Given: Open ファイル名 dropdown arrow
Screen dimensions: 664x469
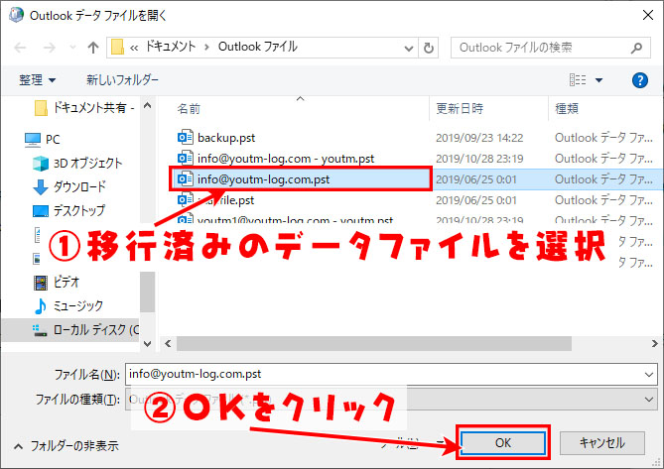Looking at the screenshot, I should [649, 374].
